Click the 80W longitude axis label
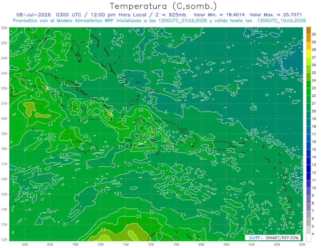This screenshot has width=321, height=248. click(x=50, y=244)
